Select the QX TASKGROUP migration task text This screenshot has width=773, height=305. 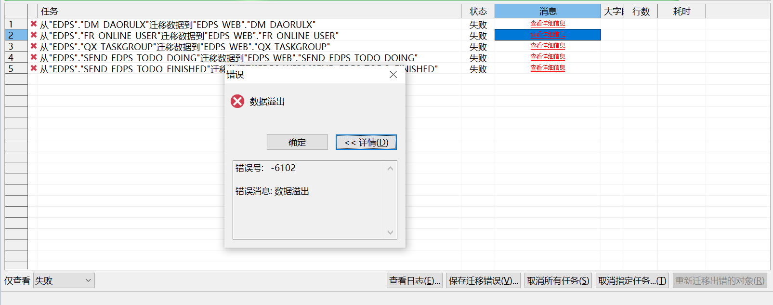[185, 46]
